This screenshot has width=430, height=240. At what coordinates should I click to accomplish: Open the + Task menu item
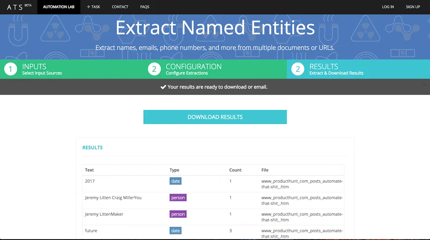click(94, 7)
